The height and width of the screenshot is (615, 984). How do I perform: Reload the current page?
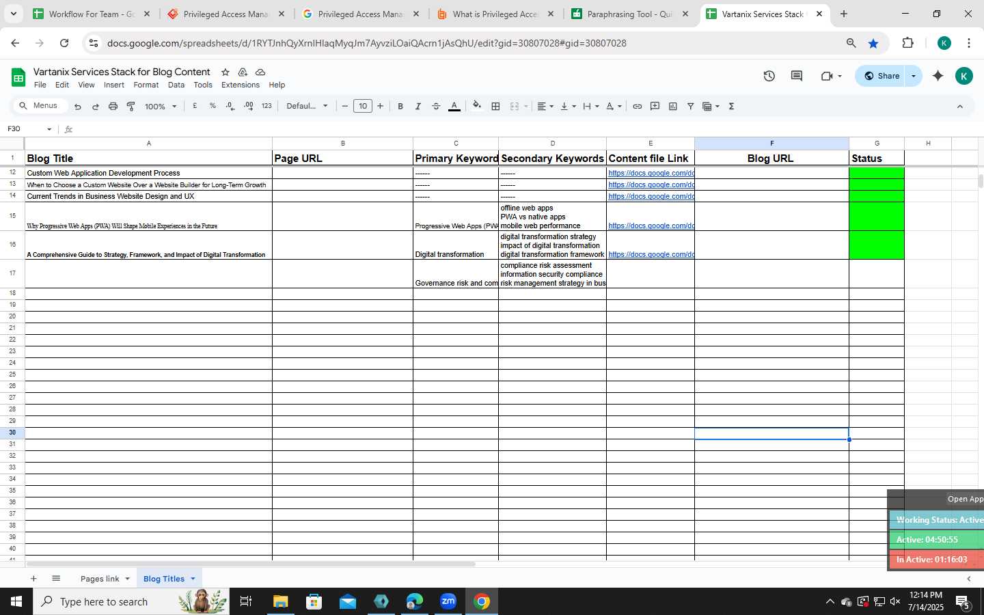point(64,43)
